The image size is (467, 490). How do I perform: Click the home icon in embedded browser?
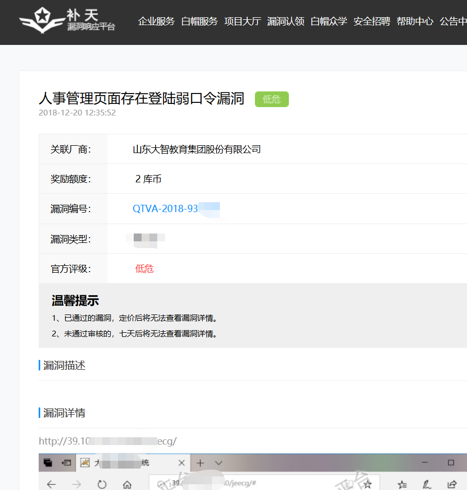127,484
